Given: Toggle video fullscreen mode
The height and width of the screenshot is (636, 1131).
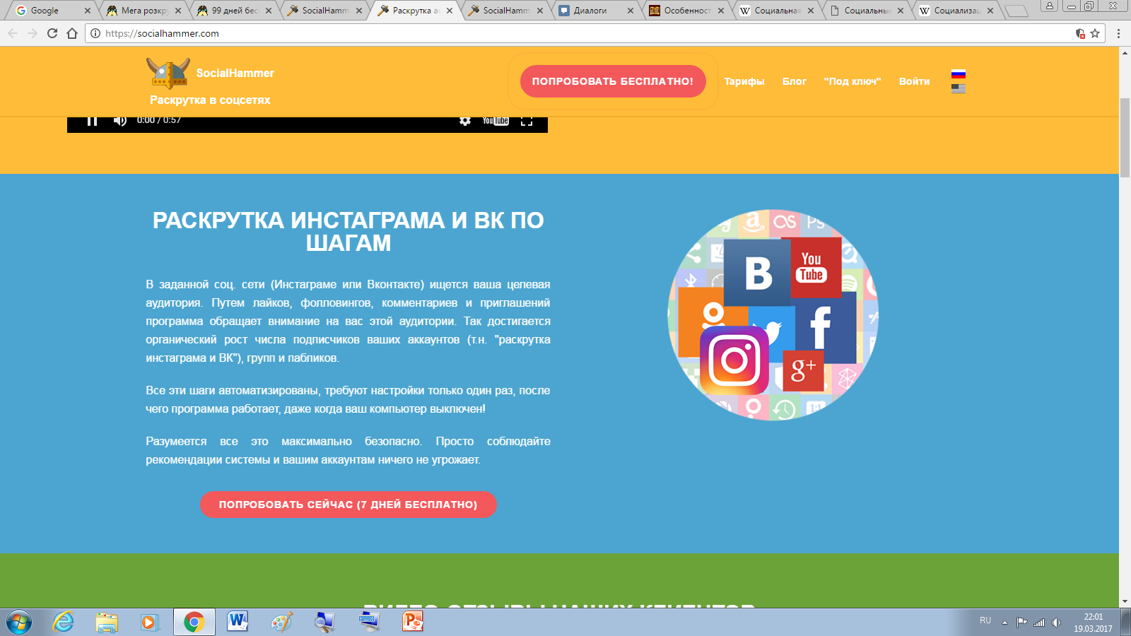Looking at the screenshot, I should [x=527, y=121].
